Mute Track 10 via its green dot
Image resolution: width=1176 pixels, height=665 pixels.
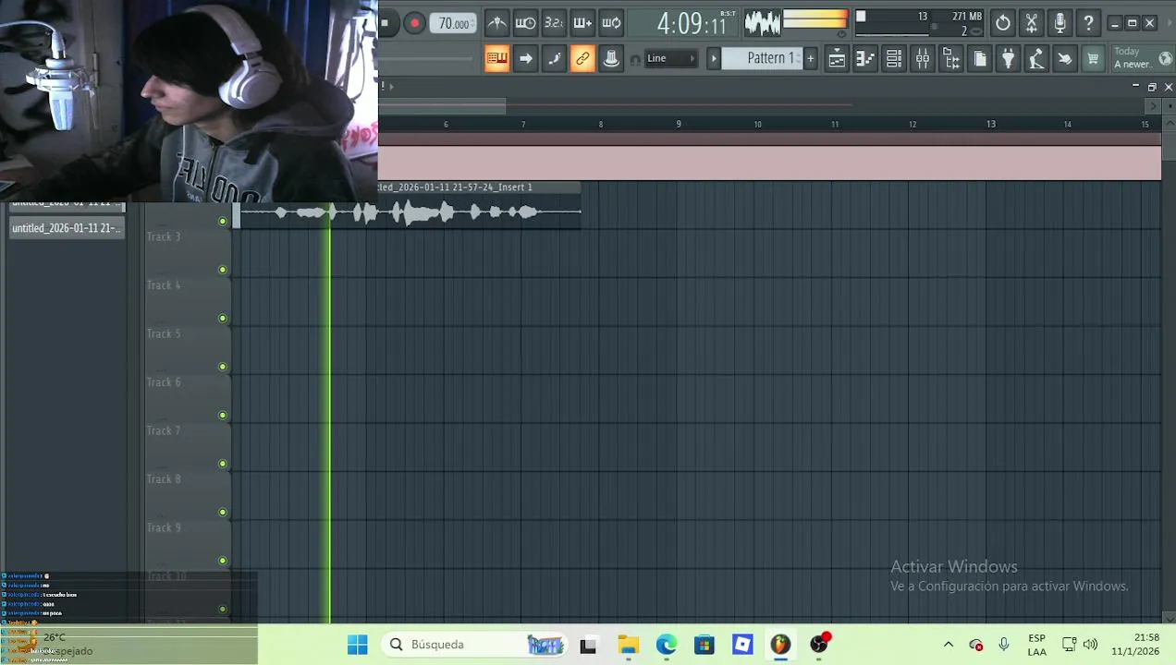pyautogui.click(x=222, y=610)
